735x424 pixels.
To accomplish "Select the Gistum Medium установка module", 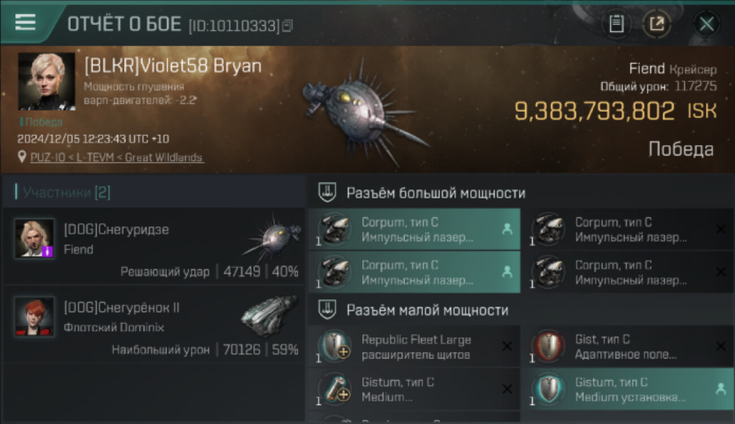I will pyautogui.click(x=628, y=389).
